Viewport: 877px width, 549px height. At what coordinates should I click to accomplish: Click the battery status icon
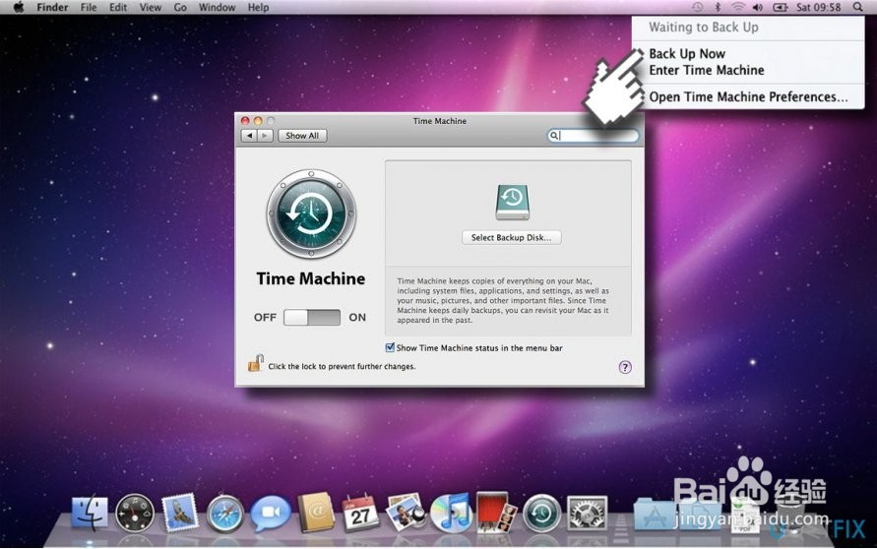tap(780, 7)
